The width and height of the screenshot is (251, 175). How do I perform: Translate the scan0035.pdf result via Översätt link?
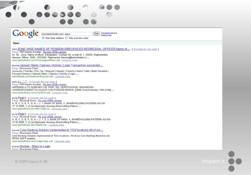point(43,82)
